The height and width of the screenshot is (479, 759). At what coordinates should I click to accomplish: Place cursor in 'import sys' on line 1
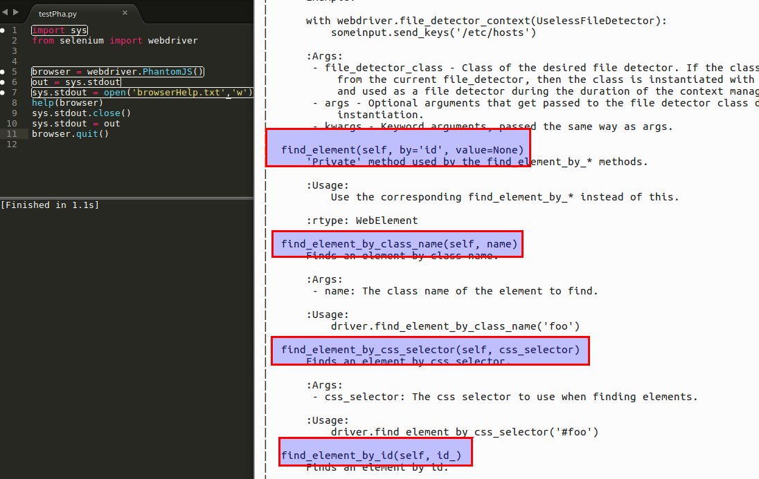coord(60,30)
